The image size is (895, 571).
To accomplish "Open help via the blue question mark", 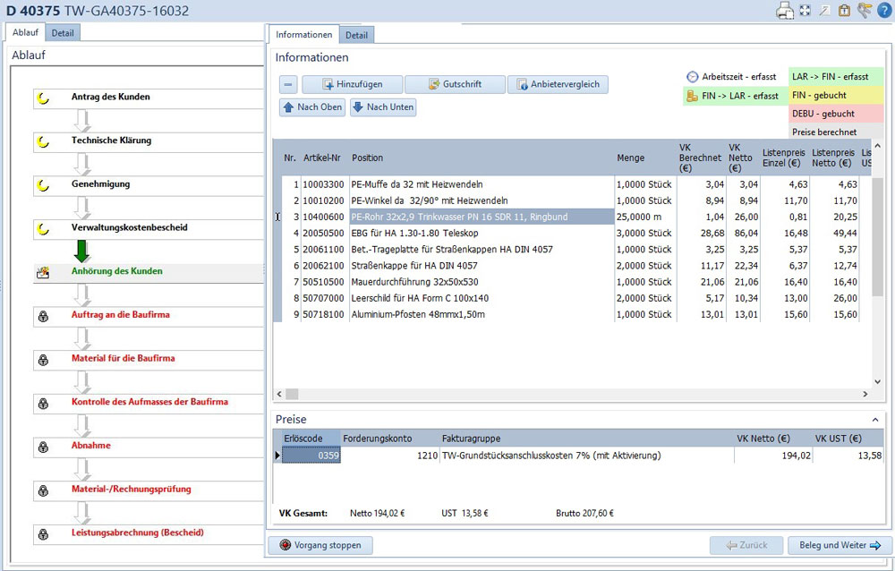I will [885, 10].
